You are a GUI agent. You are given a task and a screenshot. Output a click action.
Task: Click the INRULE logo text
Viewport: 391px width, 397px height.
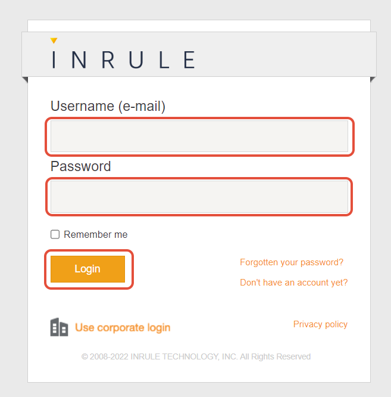(123, 60)
